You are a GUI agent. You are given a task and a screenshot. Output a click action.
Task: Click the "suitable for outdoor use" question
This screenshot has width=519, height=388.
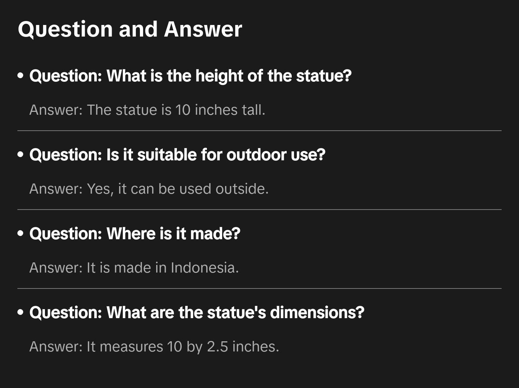pyautogui.click(x=177, y=155)
